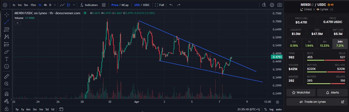349x112 pixels.
Task: Activate the zoom in tool
Action: click(6, 84)
